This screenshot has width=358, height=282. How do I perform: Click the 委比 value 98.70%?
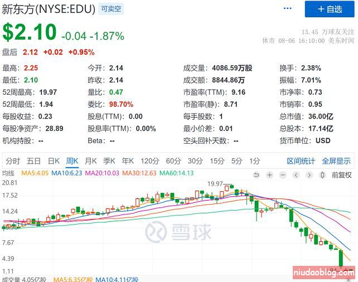[121, 104]
